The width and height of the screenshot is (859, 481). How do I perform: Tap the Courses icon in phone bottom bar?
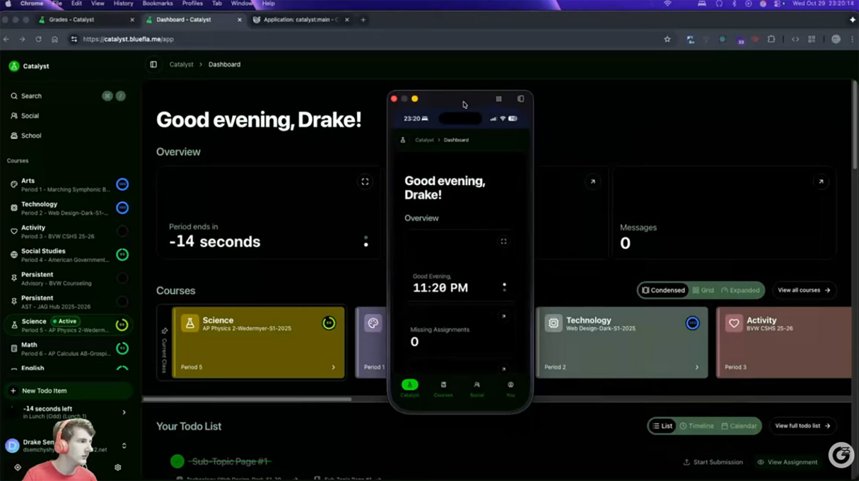pos(443,389)
